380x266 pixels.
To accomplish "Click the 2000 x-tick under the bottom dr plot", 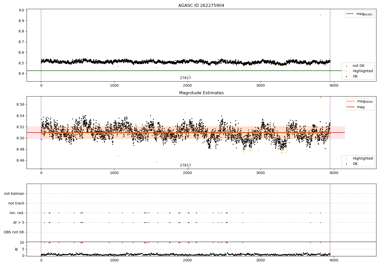I will click(187, 260).
